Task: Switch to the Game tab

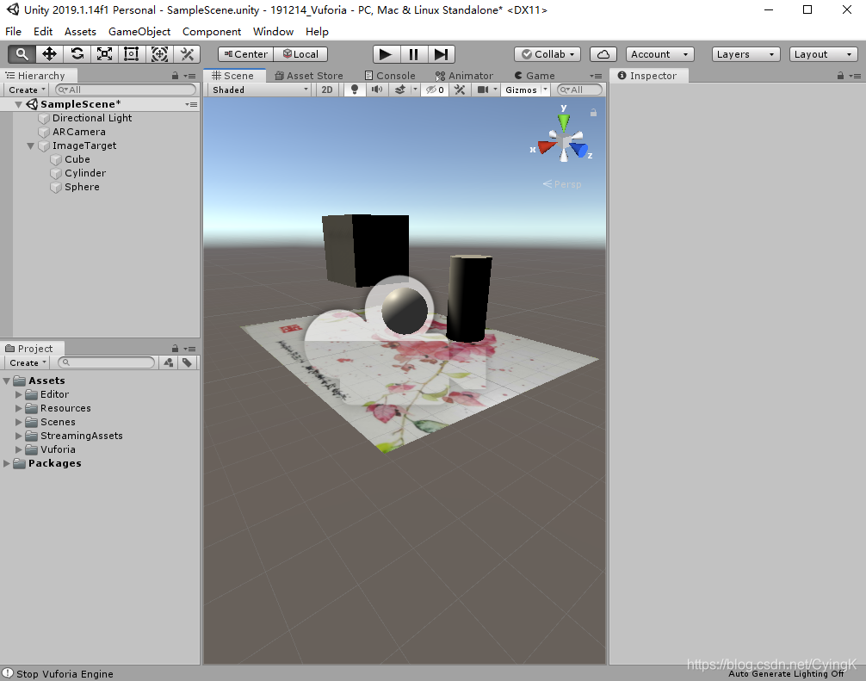Action: coord(535,76)
